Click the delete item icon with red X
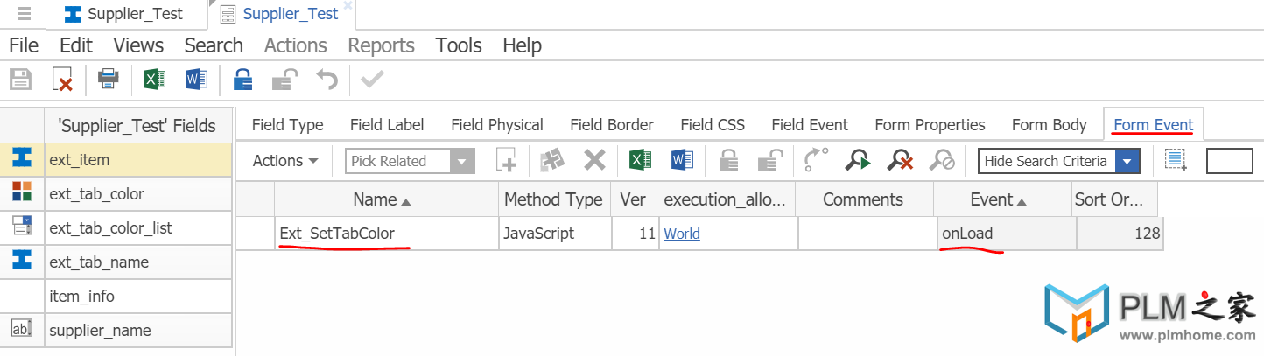 click(62, 80)
